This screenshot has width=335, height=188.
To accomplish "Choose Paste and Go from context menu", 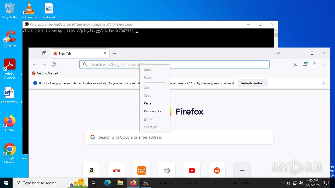I will pos(155,111).
